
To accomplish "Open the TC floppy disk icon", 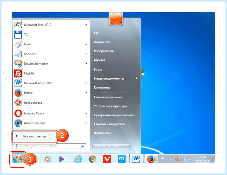I will pyautogui.click(x=18, y=34).
